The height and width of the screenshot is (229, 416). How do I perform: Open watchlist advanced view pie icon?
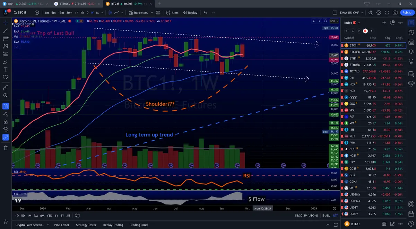pos(392,23)
